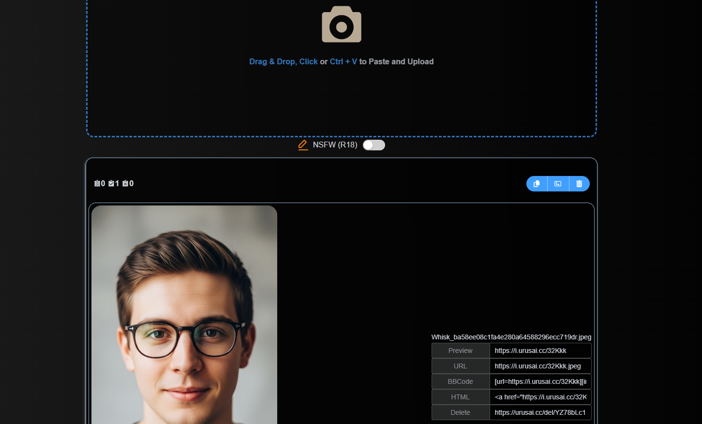
Task: Select the HTML code field
Action: pos(540,397)
